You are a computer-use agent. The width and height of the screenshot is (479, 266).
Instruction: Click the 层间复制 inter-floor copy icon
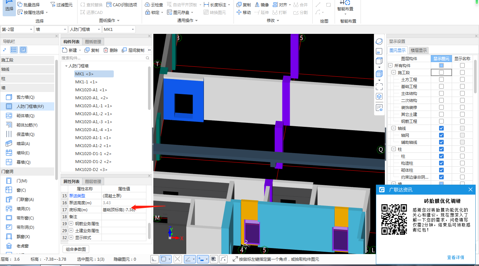(124, 50)
